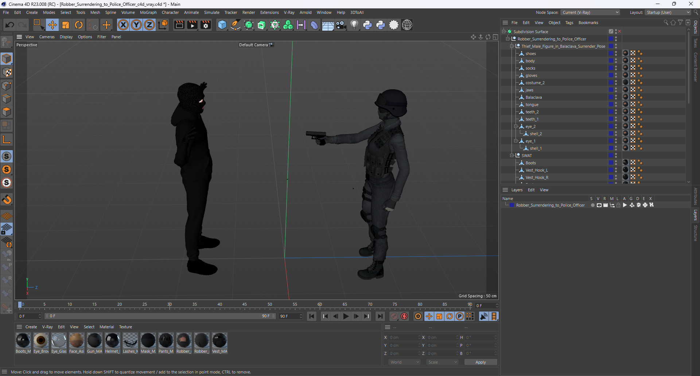Click the Floor grid icon
700x376 pixels.
coord(328,25)
